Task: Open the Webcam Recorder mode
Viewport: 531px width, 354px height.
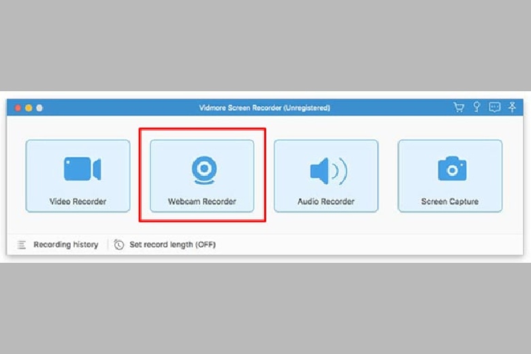Action: (202, 176)
